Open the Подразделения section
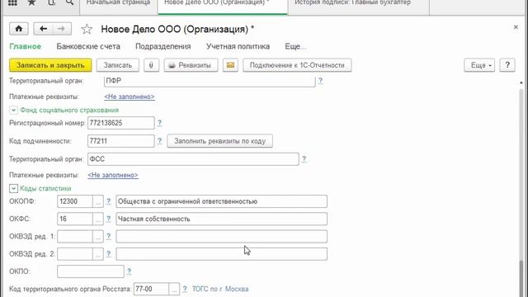The width and height of the screenshot is (528, 297). coord(163,46)
